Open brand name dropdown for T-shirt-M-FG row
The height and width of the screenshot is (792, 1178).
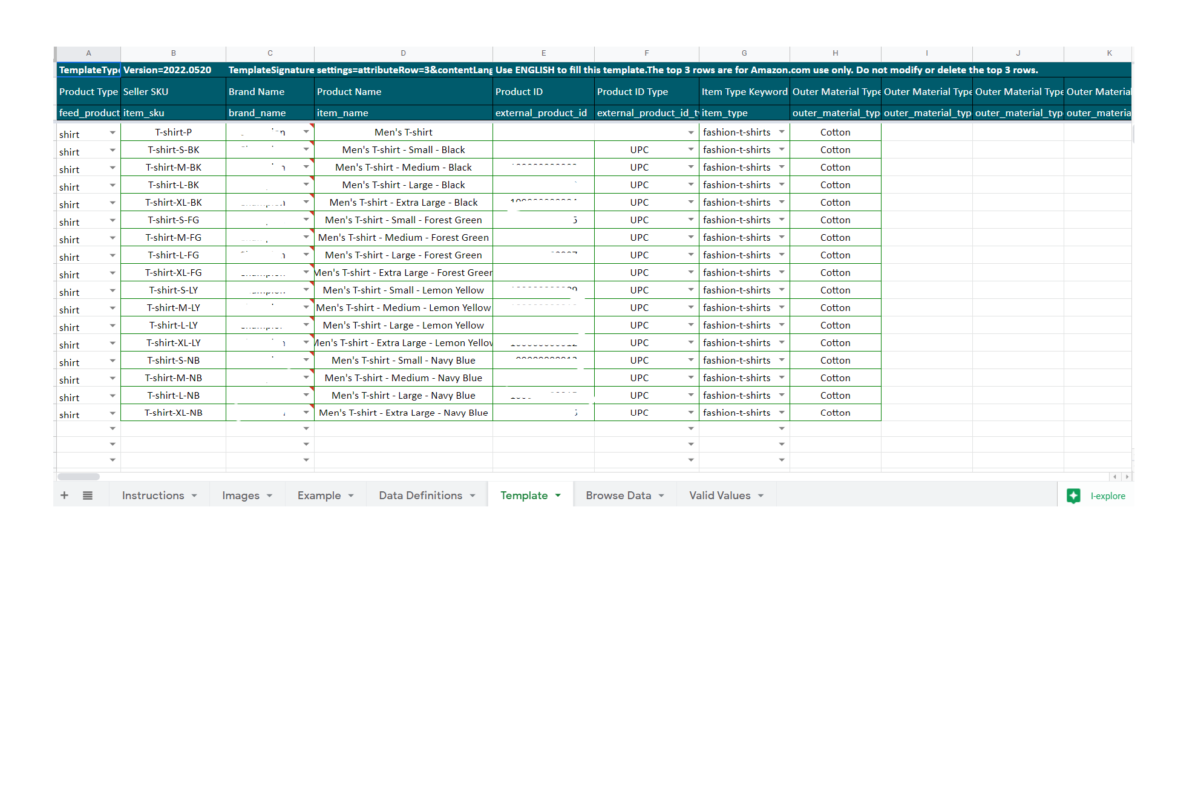click(x=306, y=237)
